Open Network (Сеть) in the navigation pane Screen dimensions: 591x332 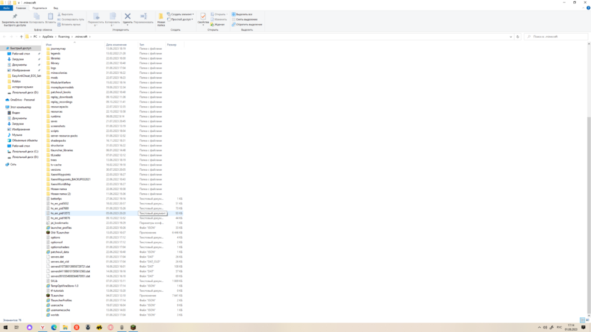[x=13, y=164]
